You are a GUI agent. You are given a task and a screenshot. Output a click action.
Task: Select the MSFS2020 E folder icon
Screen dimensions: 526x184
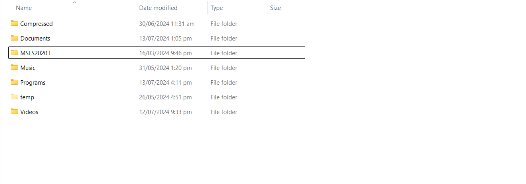[14, 53]
